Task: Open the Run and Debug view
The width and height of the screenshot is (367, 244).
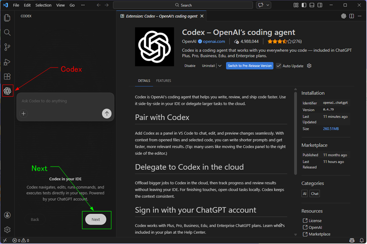Action: [x=7, y=62]
